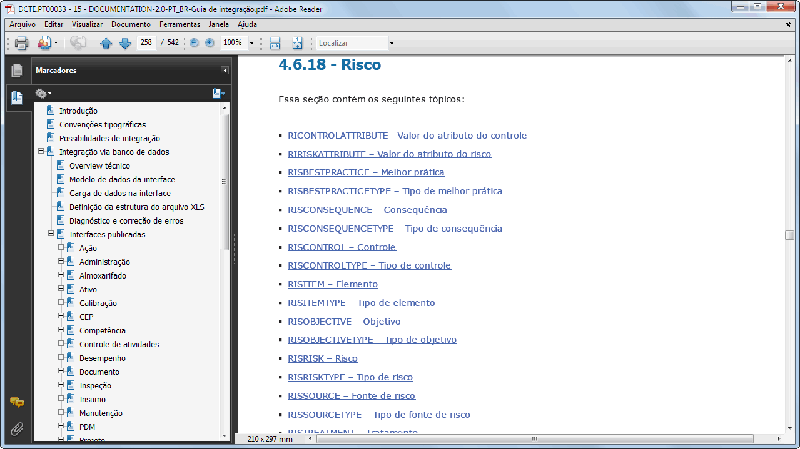
Task: Click RISRISK – Risco link
Action: pos(323,358)
